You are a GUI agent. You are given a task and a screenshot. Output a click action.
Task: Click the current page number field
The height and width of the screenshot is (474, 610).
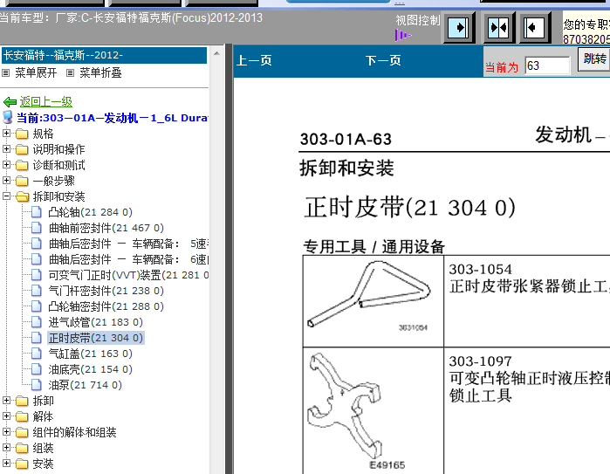coord(546,65)
